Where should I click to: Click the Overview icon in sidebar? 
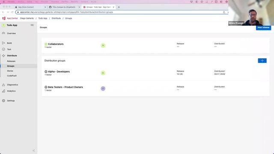[3, 33]
